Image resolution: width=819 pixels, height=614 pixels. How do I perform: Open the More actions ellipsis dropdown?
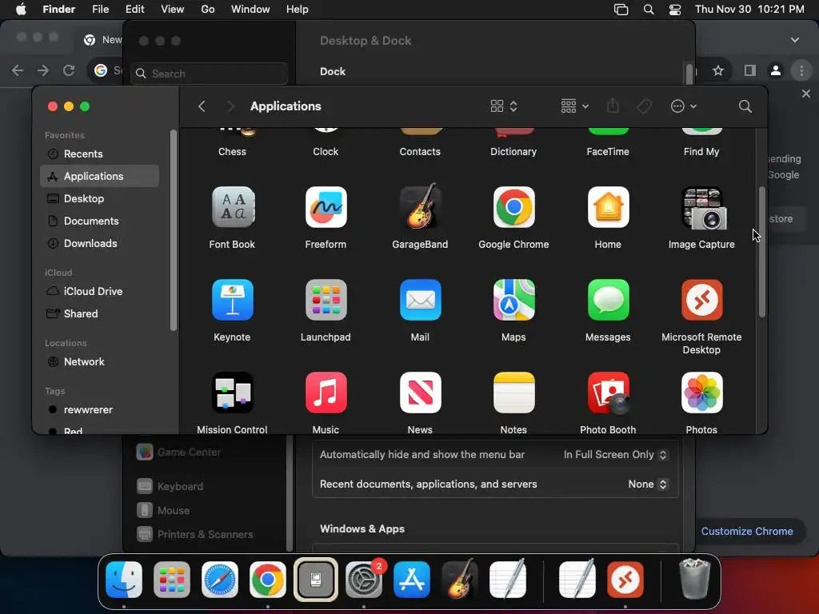tap(683, 106)
